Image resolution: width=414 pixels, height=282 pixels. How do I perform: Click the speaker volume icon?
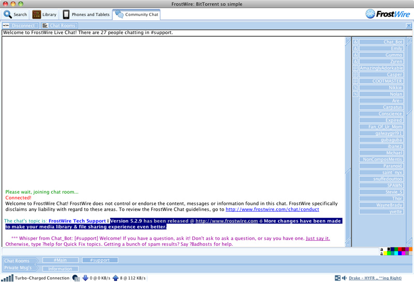click(344, 278)
